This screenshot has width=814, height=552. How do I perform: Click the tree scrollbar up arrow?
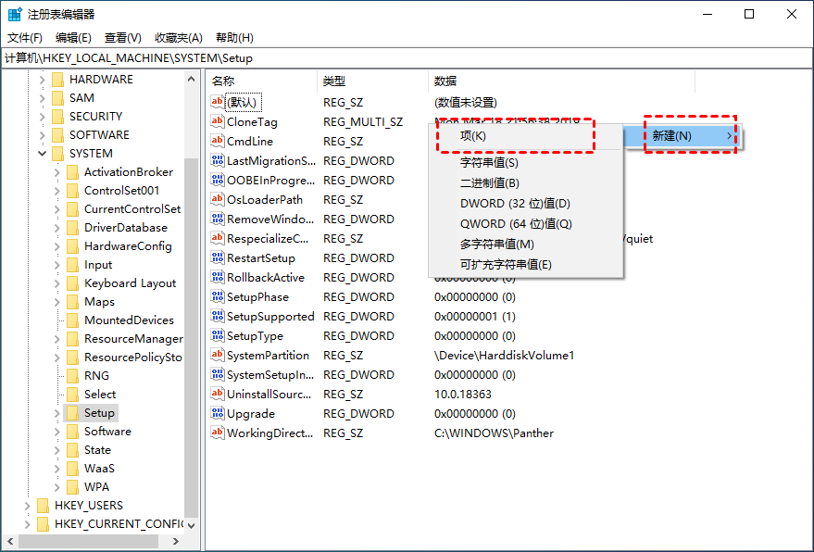click(x=191, y=80)
